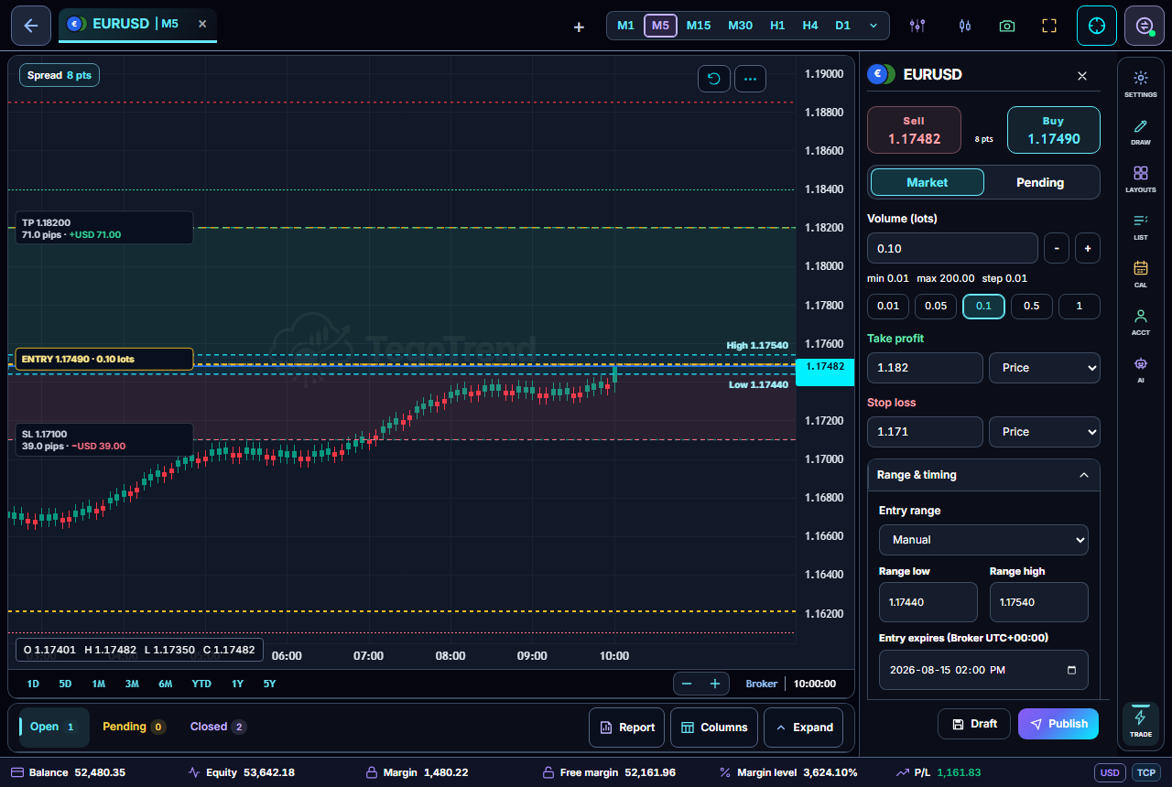Select the 1D chart range

pyautogui.click(x=33, y=684)
